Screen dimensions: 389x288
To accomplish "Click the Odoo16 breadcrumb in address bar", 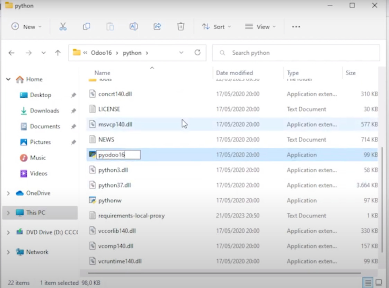I will 101,53.
